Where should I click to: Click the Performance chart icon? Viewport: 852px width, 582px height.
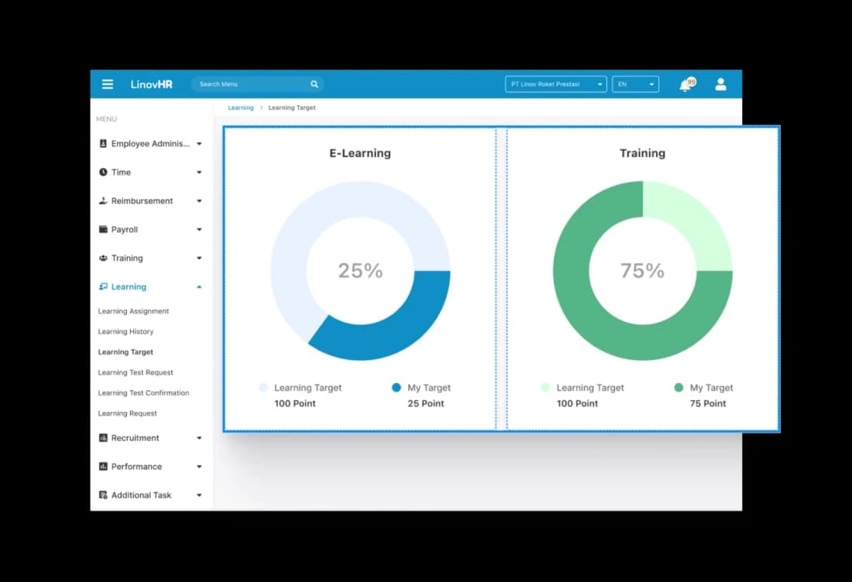[103, 467]
